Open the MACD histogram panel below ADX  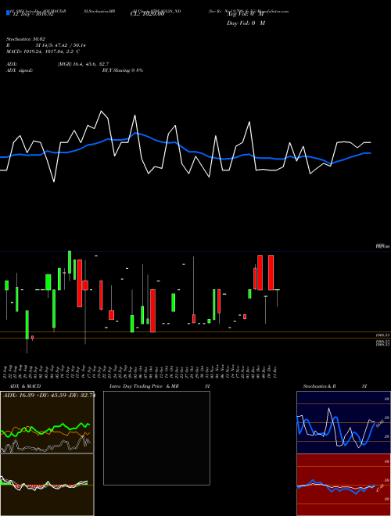click(x=47, y=485)
